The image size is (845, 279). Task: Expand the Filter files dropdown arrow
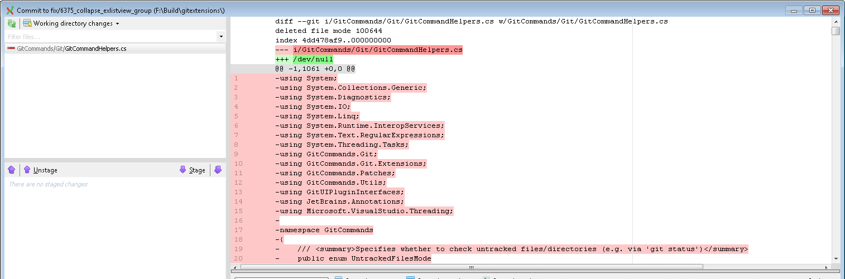tap(221, 36)
